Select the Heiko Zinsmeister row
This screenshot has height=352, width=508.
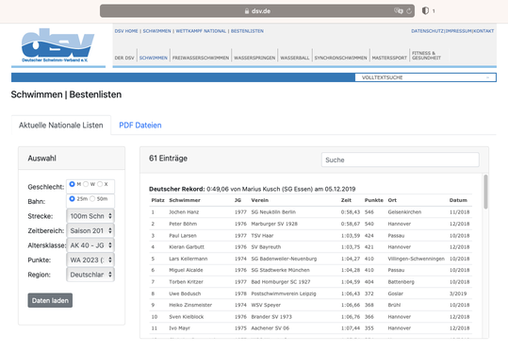click(x=311, y=305)
